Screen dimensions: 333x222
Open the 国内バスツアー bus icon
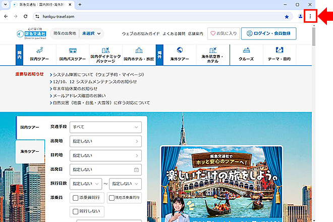[73, 51]
